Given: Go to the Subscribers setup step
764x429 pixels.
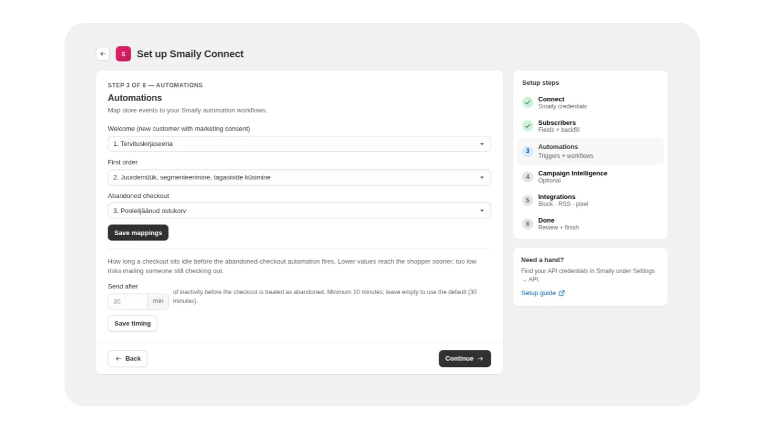Looking at the screenshot, I should 590,126.
